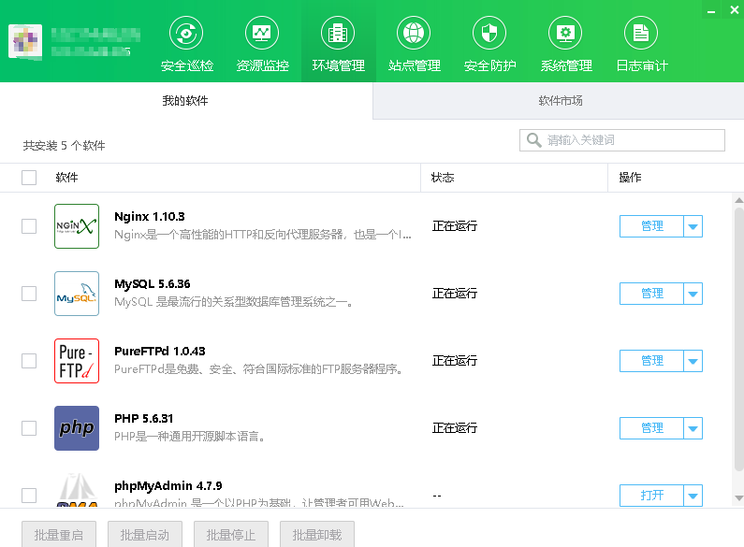Click the MySQL logo icon
The image size is (744, 547).
(77, 294)
